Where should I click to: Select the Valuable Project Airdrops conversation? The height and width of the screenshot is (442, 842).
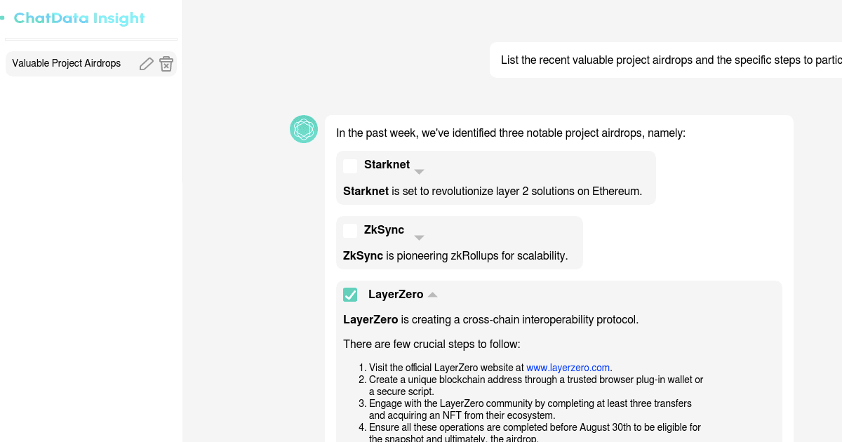pos(66,63)
